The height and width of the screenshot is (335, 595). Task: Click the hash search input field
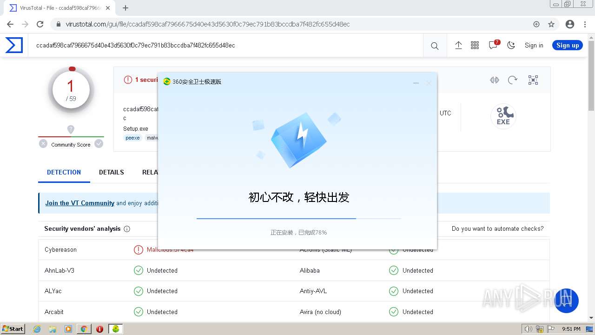click(225, 45)
